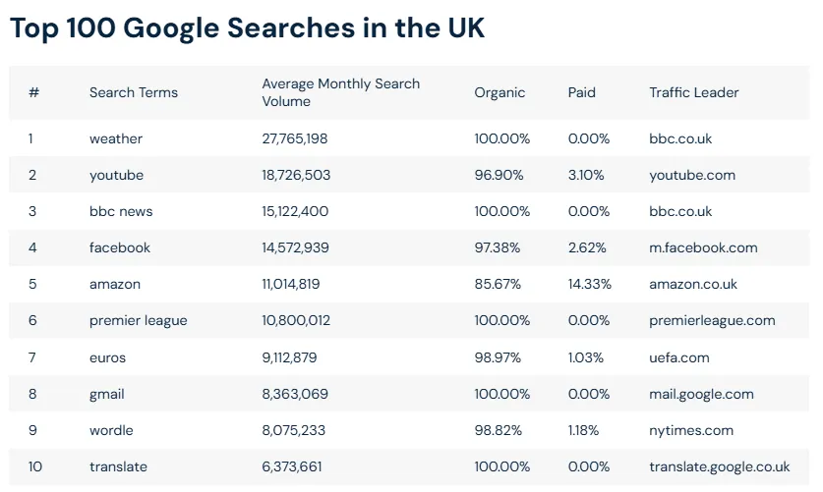Click the 'm.facebook.com' traffic leader
Screen dimensions: 823x492
tap(703, 247)
